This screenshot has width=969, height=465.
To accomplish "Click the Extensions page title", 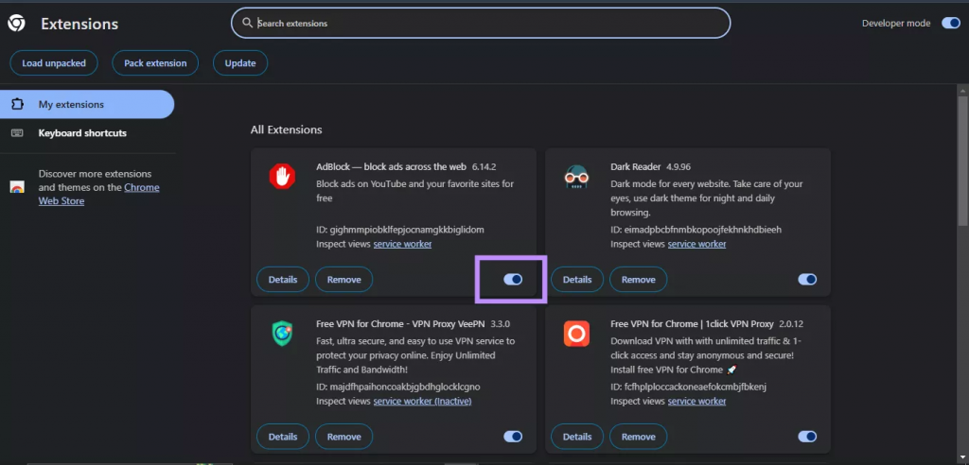I will click(79, 24).
